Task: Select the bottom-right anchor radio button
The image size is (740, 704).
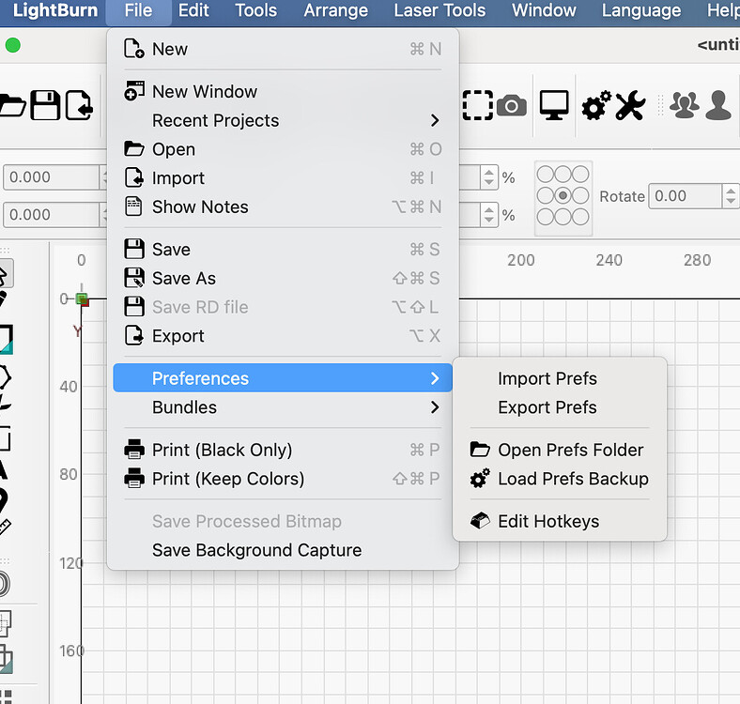Action: click(x=580, y=217)
